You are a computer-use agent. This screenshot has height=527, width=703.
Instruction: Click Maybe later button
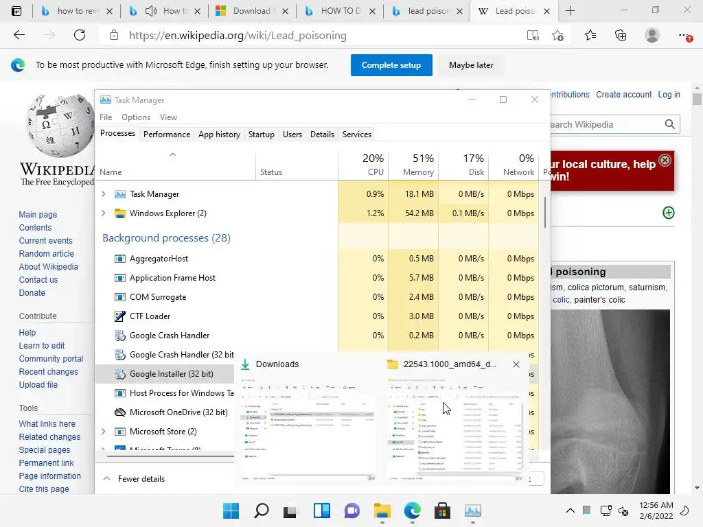471,65
